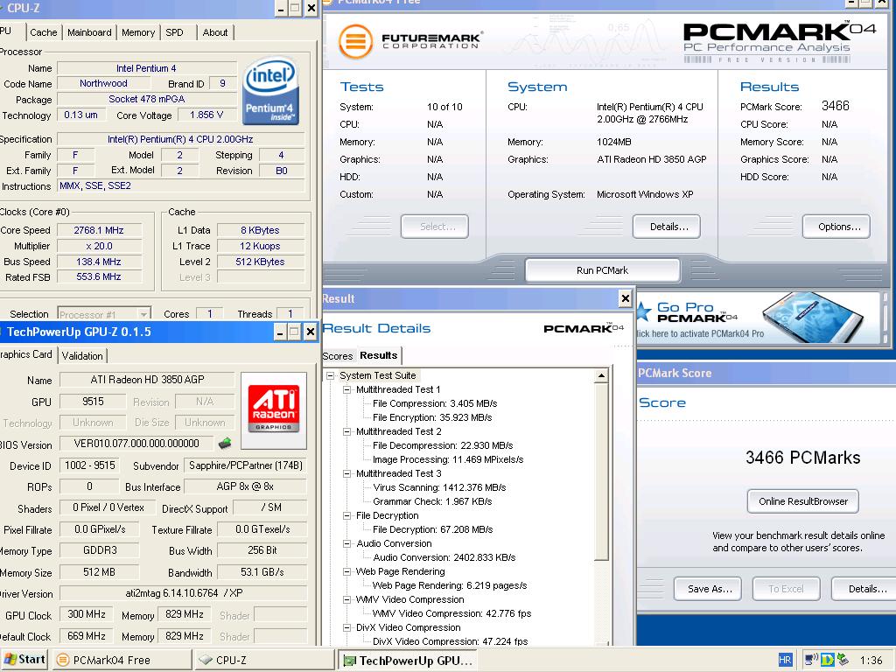Screen dimensions: 896x672
Task: Open the SPD tab in CPU-Z
Action: 175,32
